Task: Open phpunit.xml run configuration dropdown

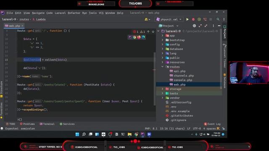Action: pyautogui.click(x=169, y=19)
